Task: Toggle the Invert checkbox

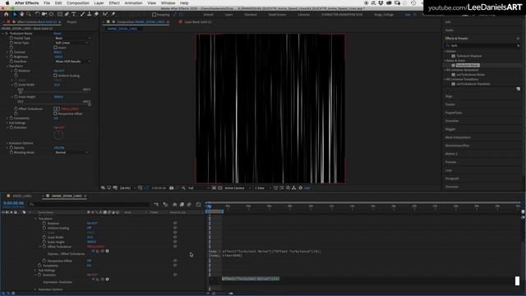Action: (55, 48)
